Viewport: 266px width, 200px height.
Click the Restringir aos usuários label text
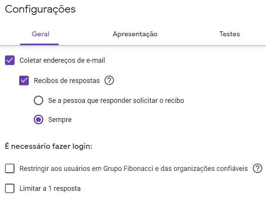coord(133,168)
